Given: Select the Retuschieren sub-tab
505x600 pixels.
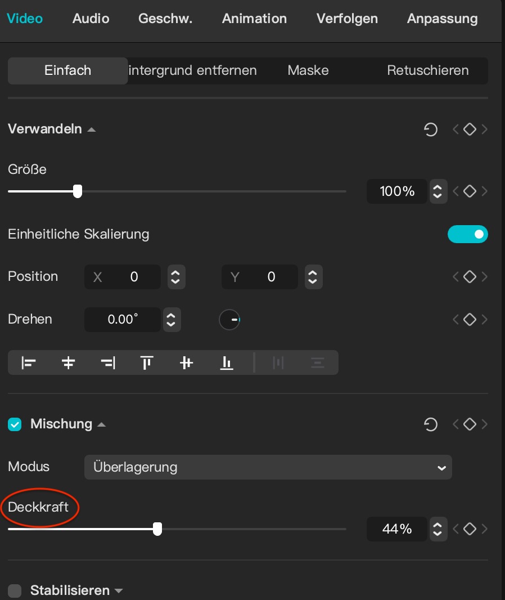Looking at the screenshot, I should [x=428, y=70].
